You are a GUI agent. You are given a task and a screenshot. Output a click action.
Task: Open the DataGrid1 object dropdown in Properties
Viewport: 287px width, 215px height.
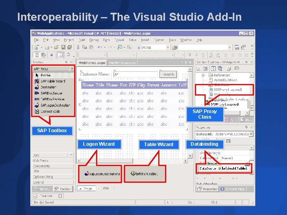tap(251, 134)
